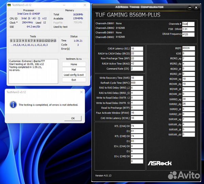Click the TestMem5 log text area

(x=33, y=71)
